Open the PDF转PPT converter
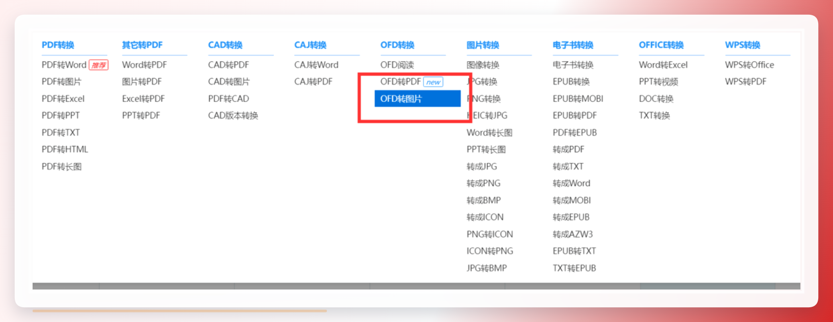Viewport: 833px width, 322px height. click(61, 115)
